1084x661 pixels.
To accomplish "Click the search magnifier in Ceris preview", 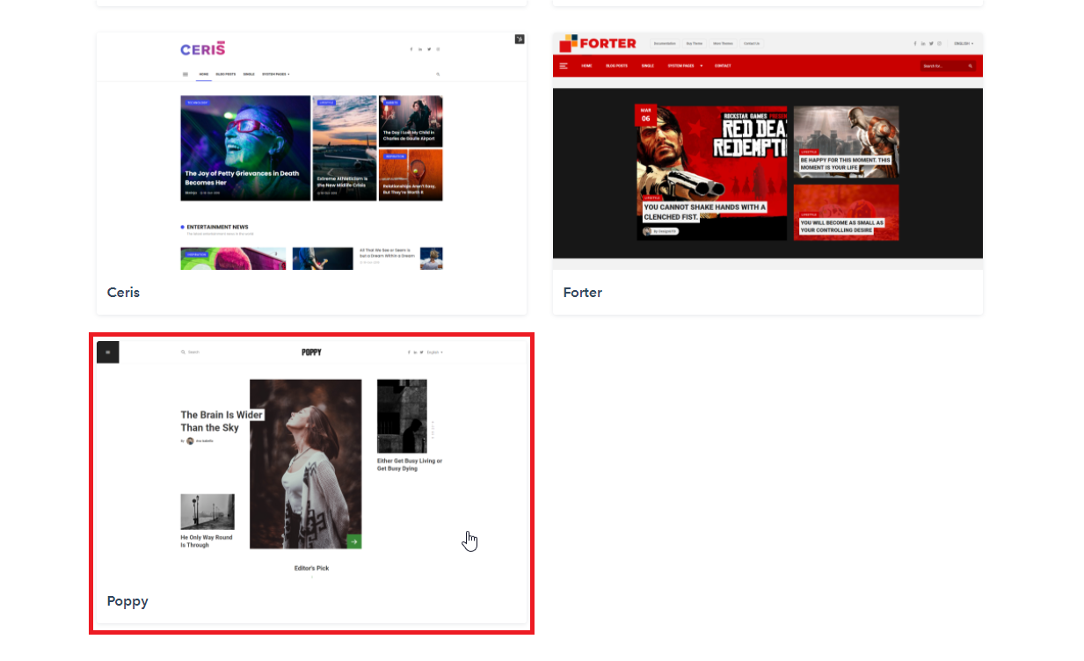I will 438,75.
